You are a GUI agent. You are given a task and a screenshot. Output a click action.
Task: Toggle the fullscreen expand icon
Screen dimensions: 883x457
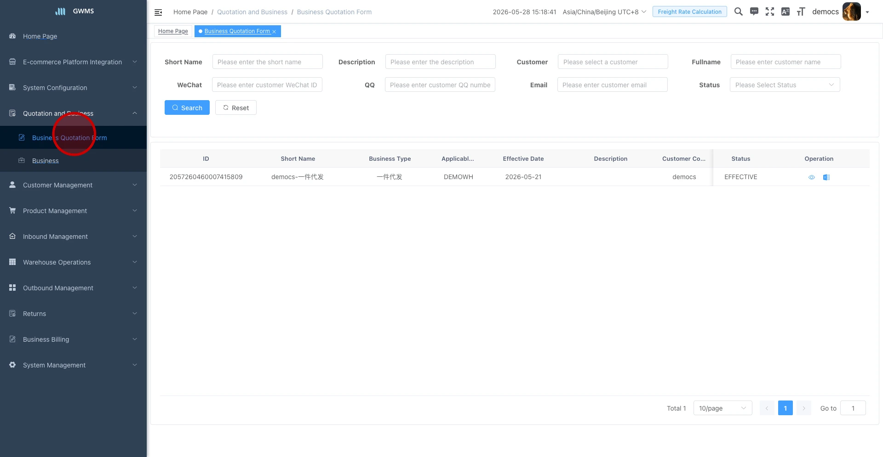click(x=770, y=11)
